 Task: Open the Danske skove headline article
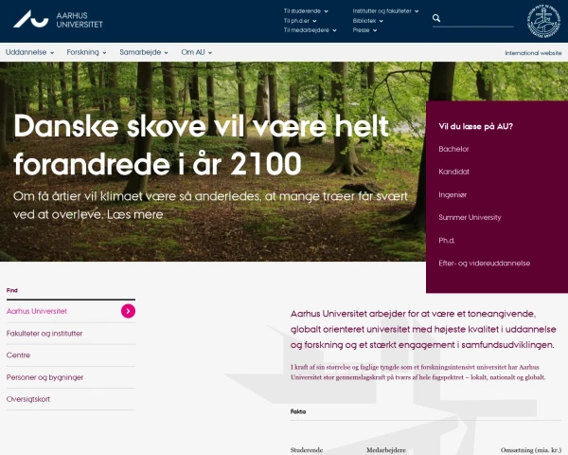201,145
